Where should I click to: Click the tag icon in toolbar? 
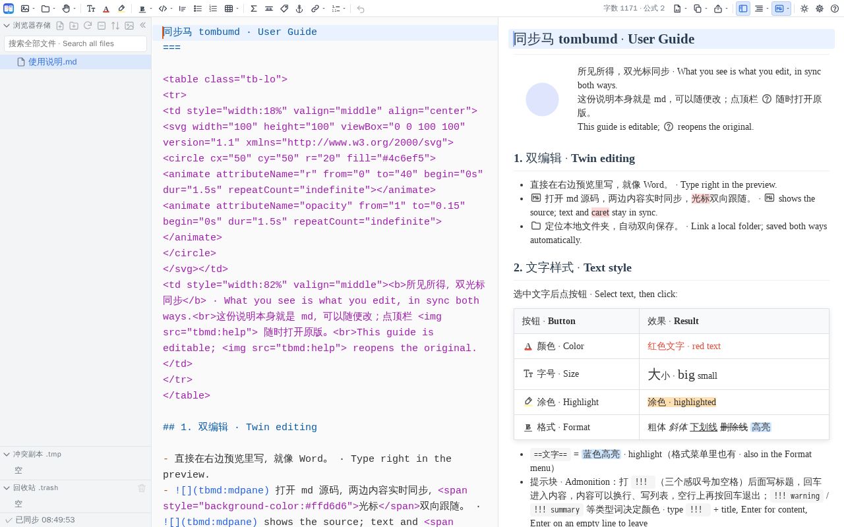[284, 9]
